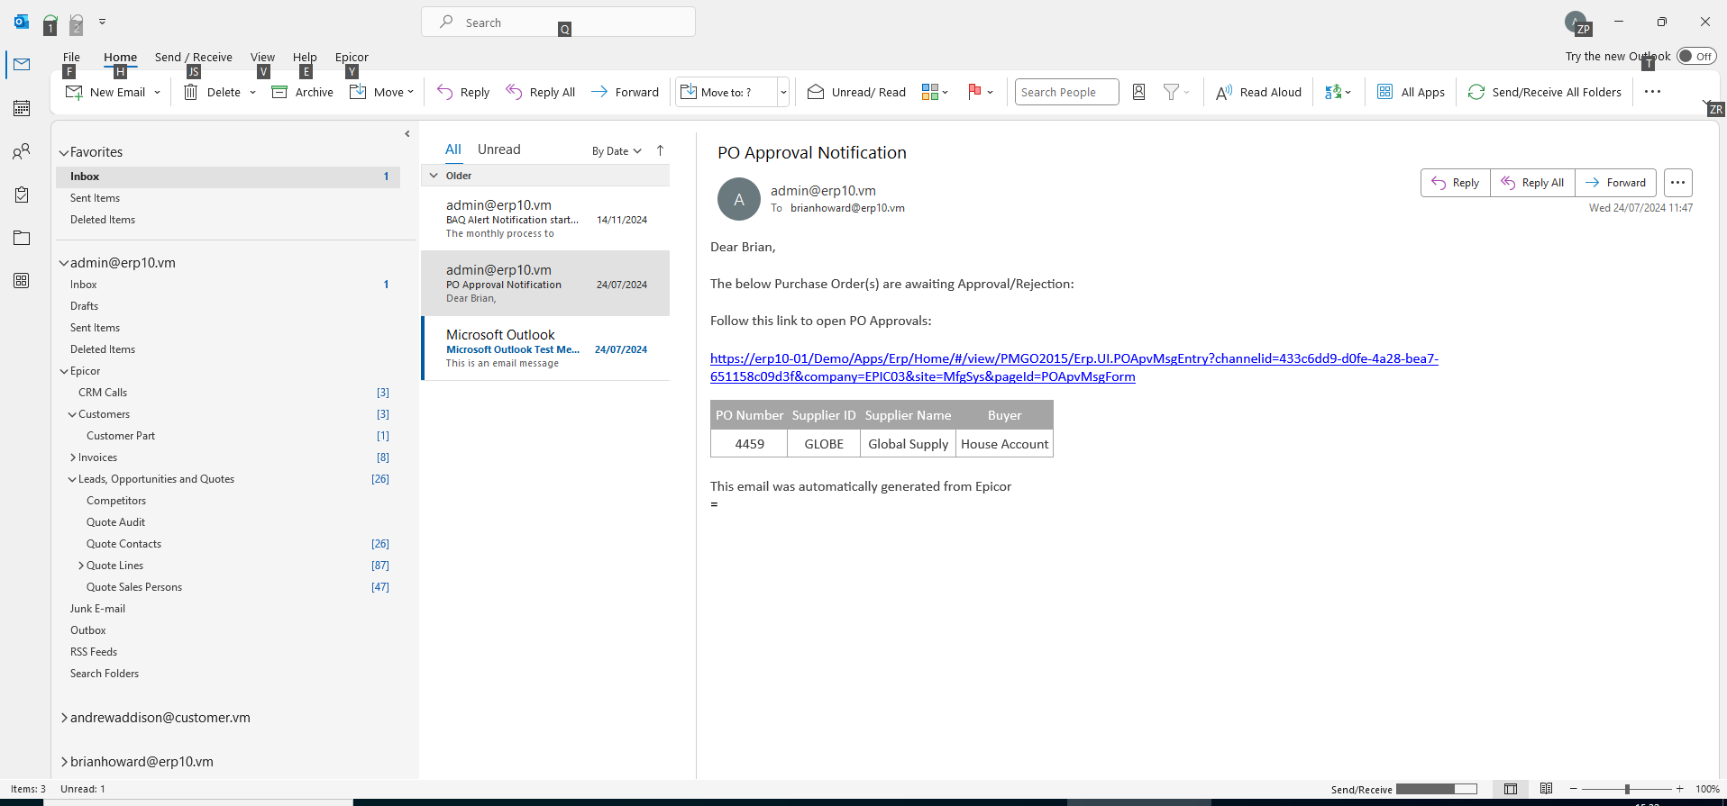
Task: Expand brianhoward@erp10.vm account
Action: coord(64,762)
